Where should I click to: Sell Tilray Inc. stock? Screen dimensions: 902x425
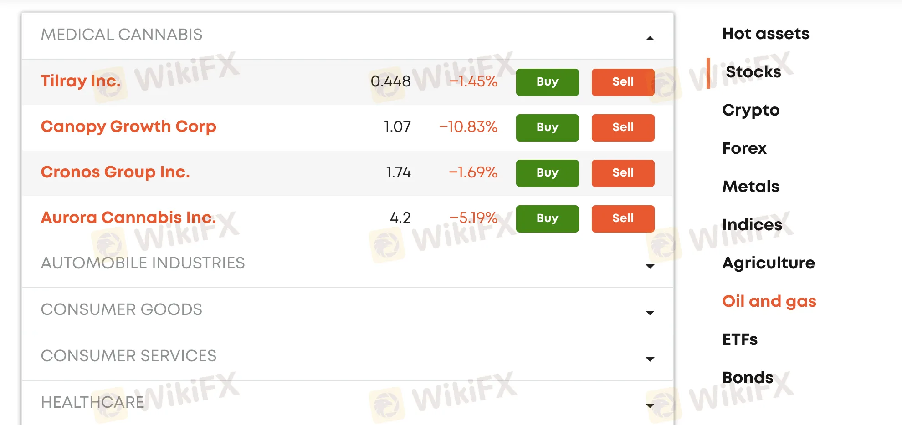(623, 82)
